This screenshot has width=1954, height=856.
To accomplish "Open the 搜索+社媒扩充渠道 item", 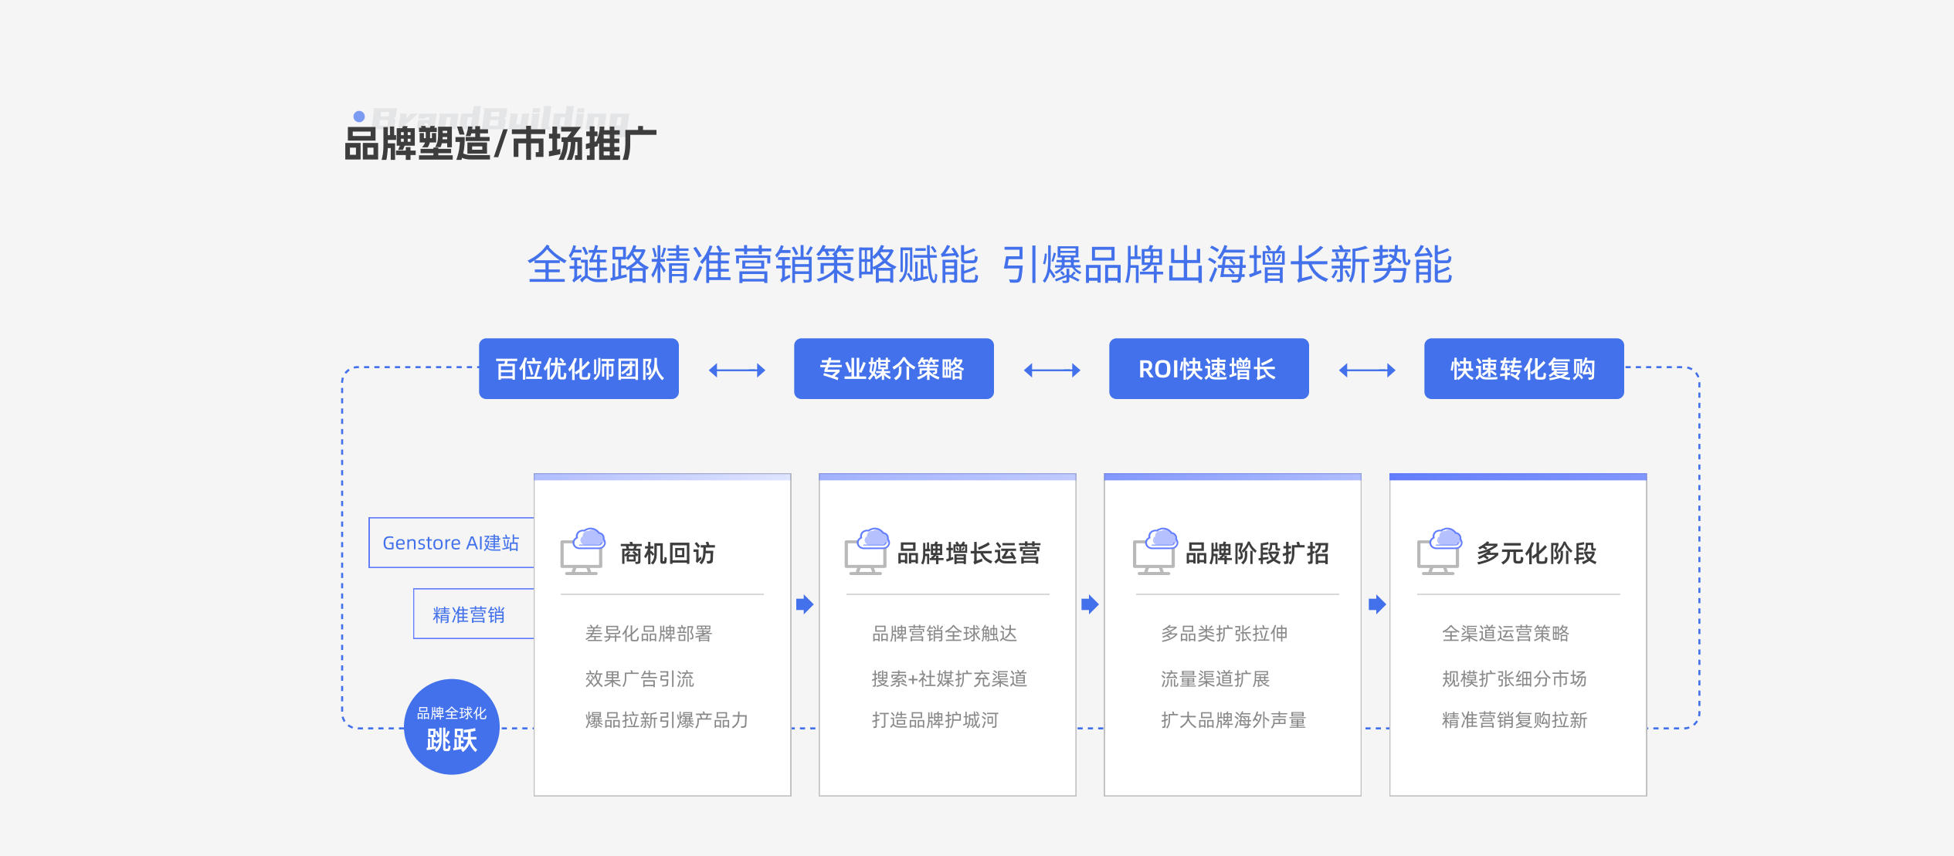I will (x=949, y=679).
